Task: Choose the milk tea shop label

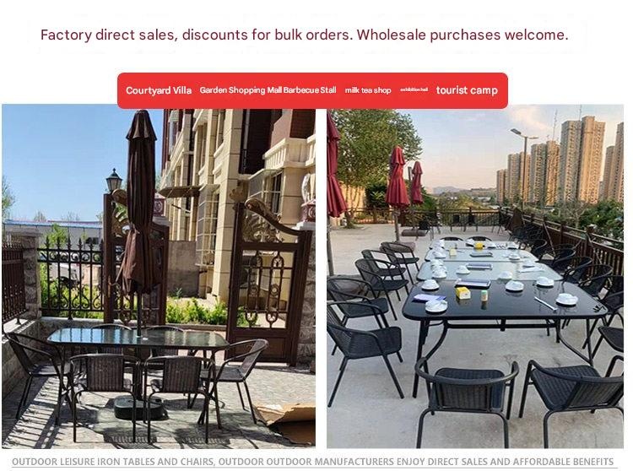Action: point(368,90)
